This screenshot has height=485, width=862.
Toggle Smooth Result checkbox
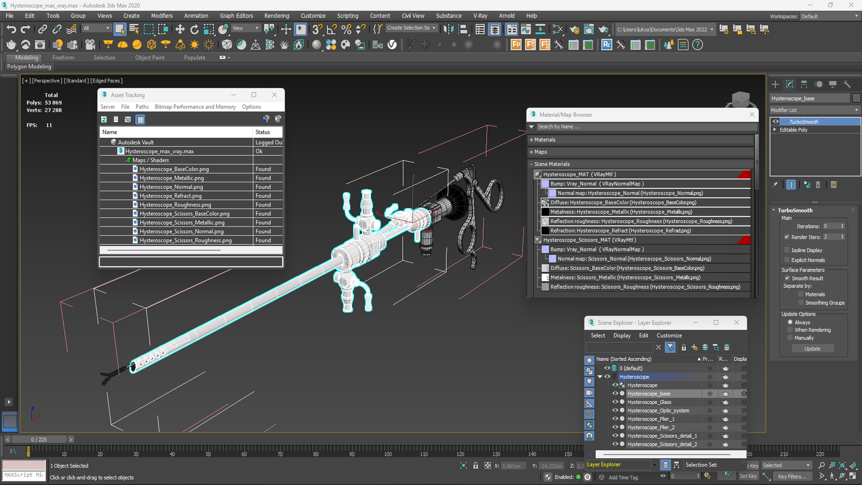(787, 278)
